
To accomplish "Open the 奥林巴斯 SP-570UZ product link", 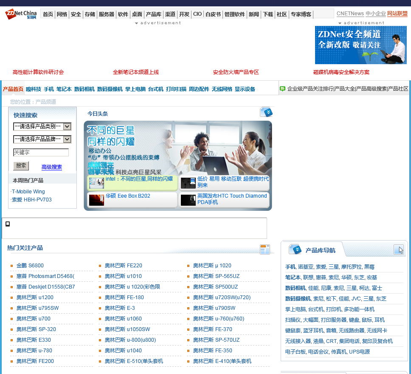I will pyautogui.click(x=216, y=340).
